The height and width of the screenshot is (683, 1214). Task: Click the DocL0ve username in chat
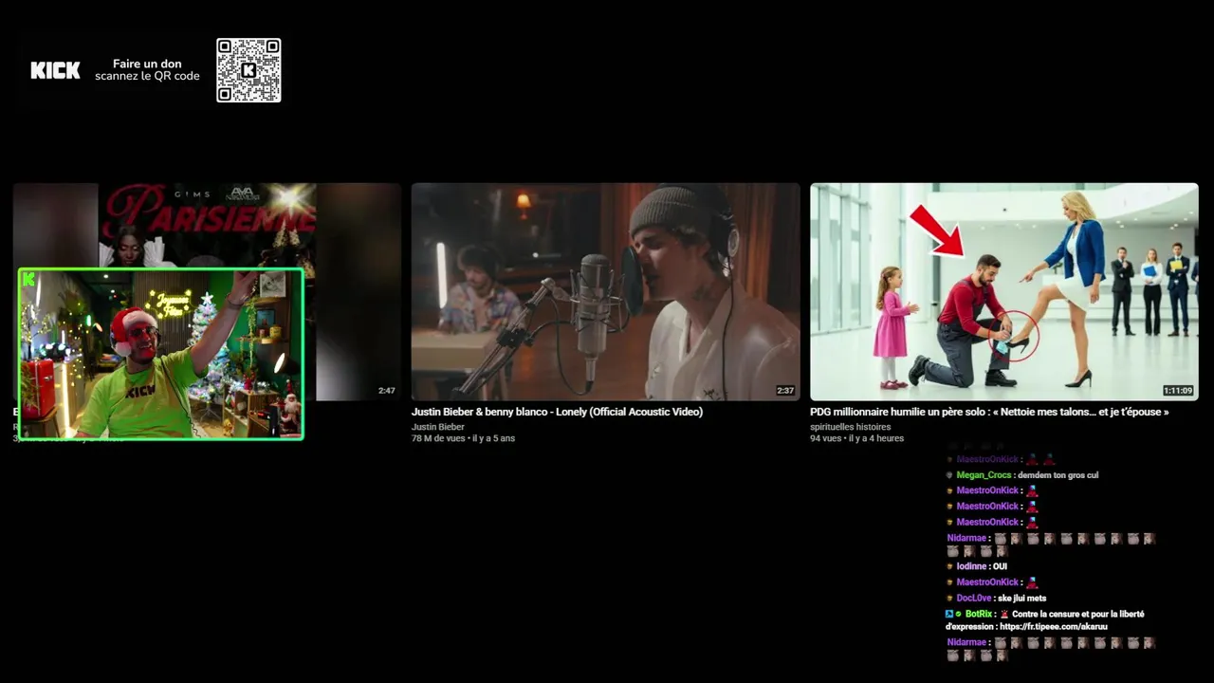coord(974,599)
